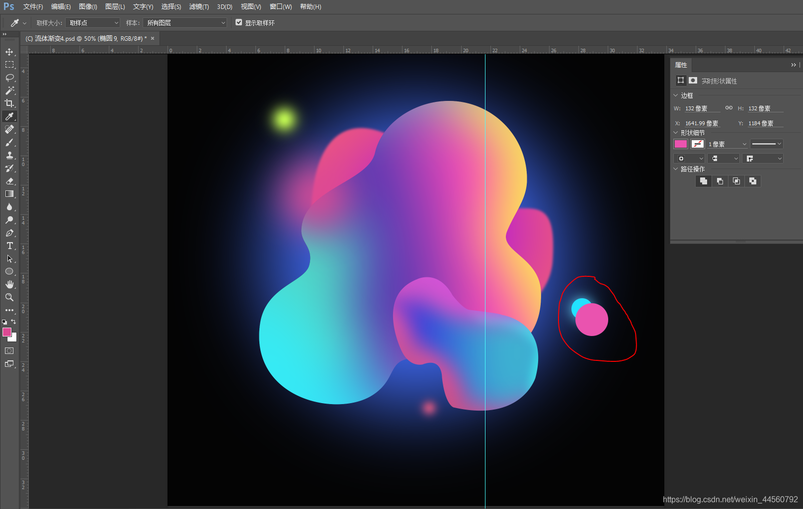Select the Eyedropper tool in the toolbox
This screenshot has width=803, height=509.
(x=9, y=116)
